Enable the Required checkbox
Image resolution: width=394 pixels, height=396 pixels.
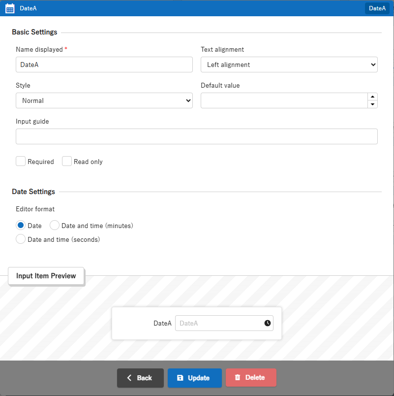tap(21, 161)
